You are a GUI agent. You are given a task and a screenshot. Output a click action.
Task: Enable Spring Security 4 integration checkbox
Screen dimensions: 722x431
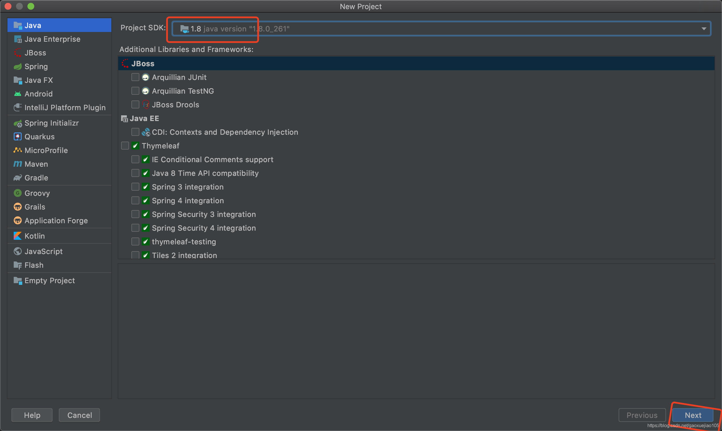click(x=135, y=228)
